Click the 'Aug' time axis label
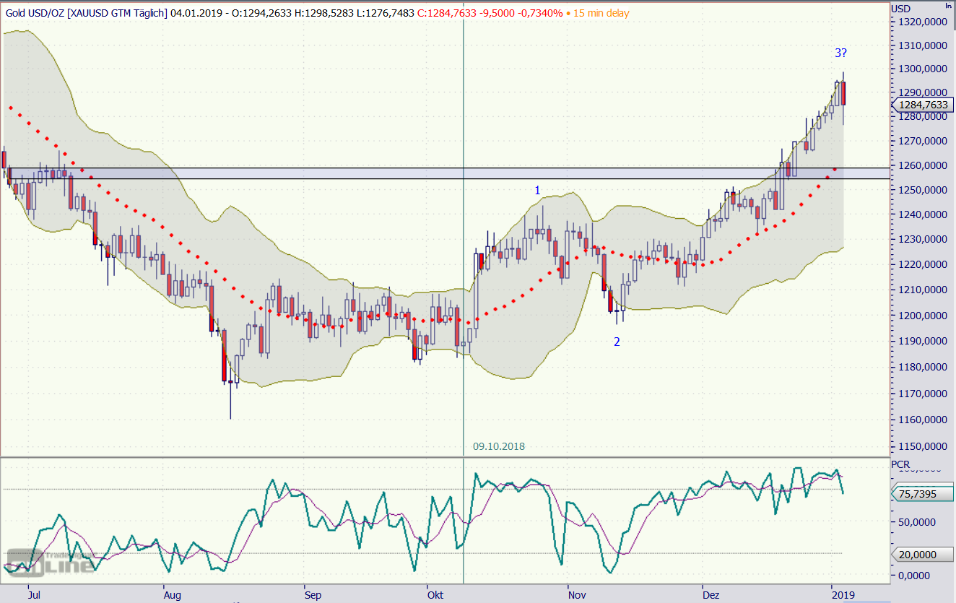Screen dimensions: 956x603 [x=172, y=595]
